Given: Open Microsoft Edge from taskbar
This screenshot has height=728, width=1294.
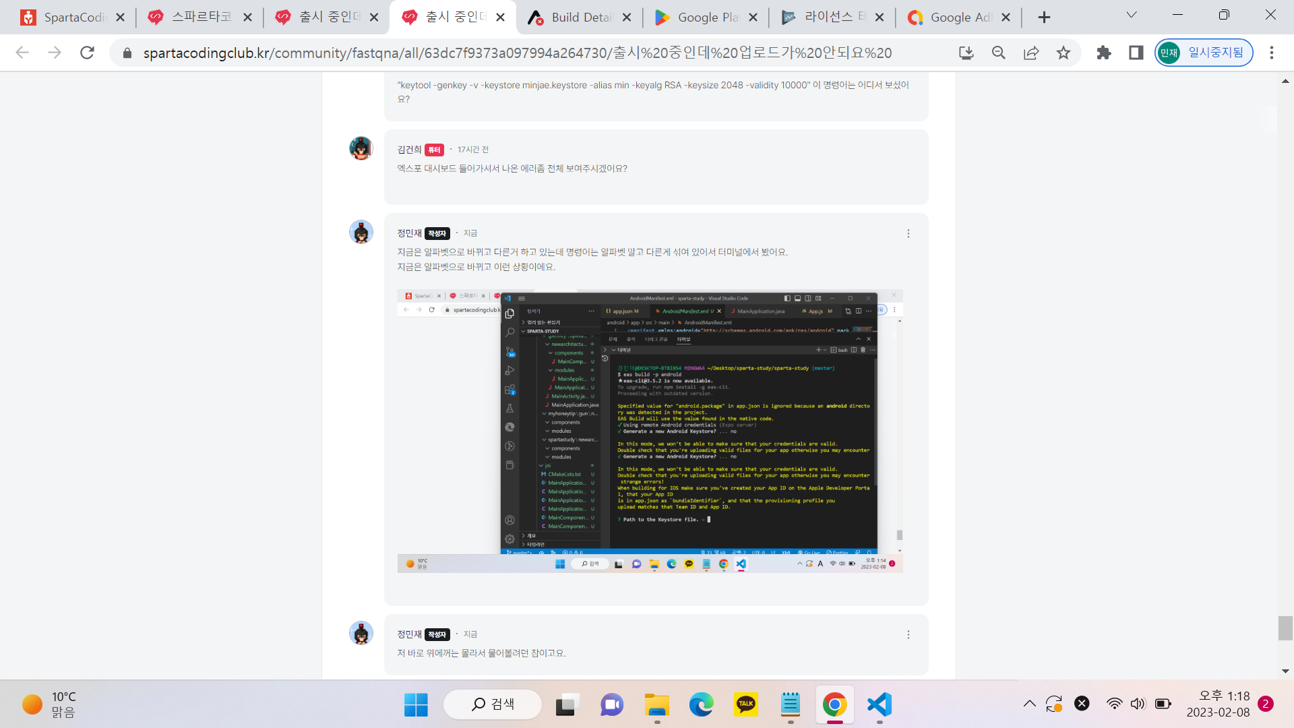Looking at the screenshot, I should tap(701, 705).
